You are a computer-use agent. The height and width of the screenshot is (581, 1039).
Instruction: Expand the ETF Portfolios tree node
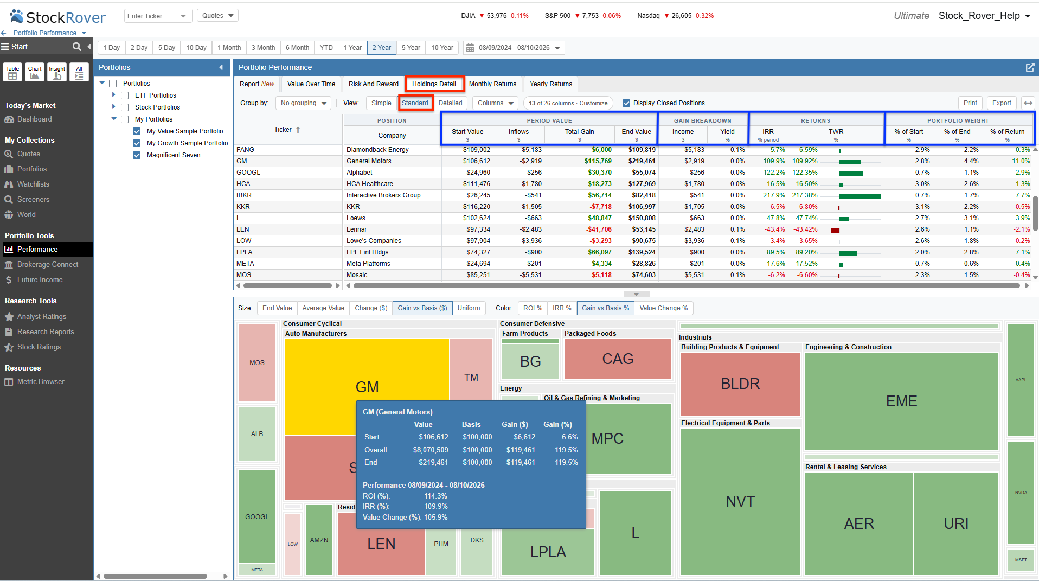tap(113, 95)
